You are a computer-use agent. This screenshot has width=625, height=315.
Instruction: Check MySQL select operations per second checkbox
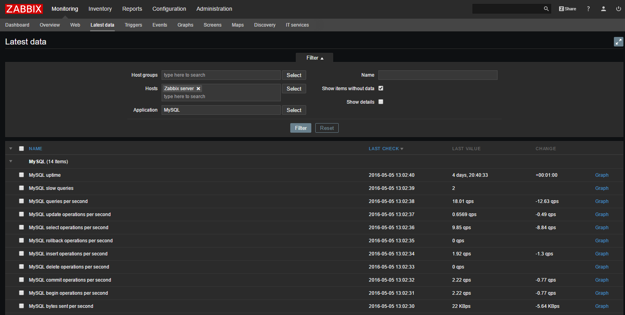point(21,227)
